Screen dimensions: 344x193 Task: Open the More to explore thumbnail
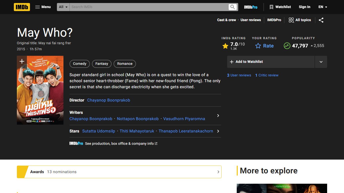282,188
